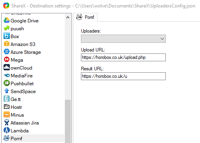This screenshot has height=143, width=200.
Task: Click the Atlassian Jira icon
Action: 7,123
